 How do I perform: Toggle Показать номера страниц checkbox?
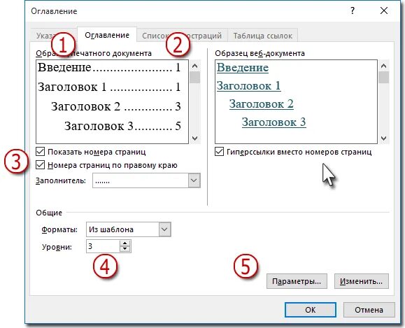click(41, 152)
